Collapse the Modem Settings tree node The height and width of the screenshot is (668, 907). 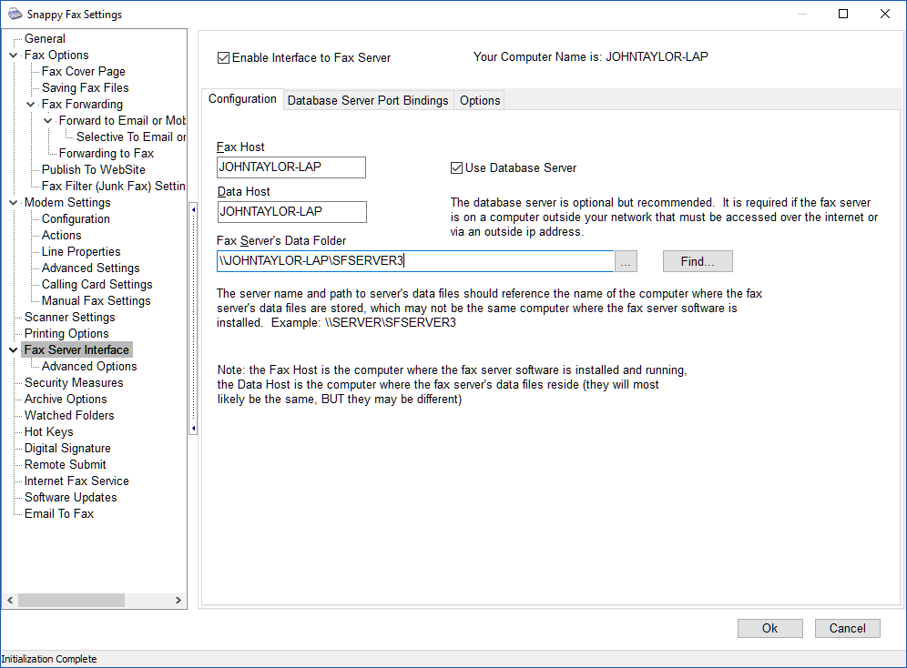click(x=13, y=203)
